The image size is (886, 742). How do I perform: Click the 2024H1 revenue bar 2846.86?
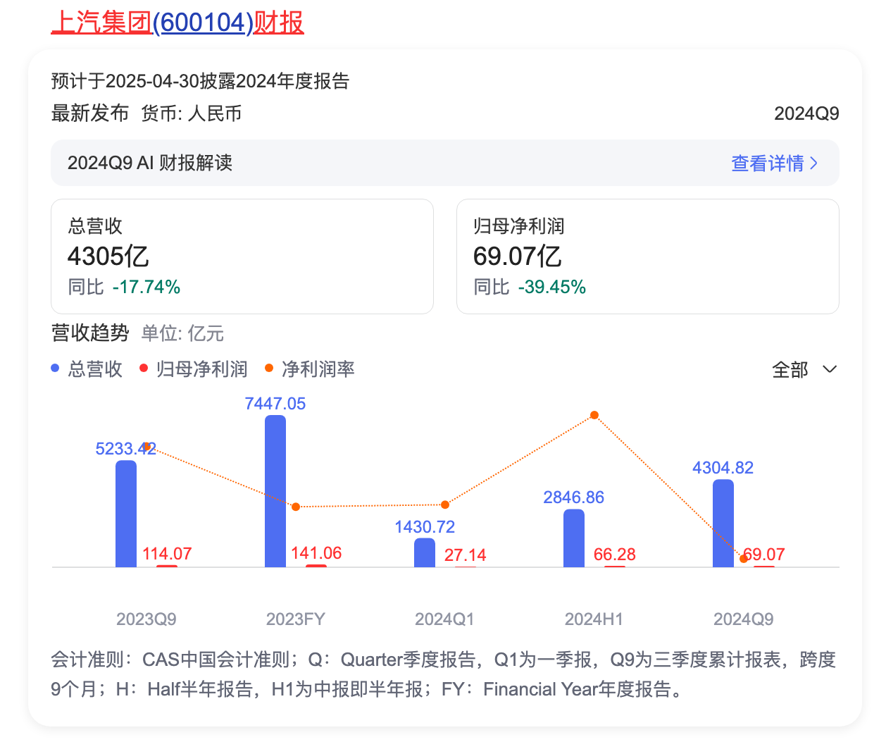[574, 538]
